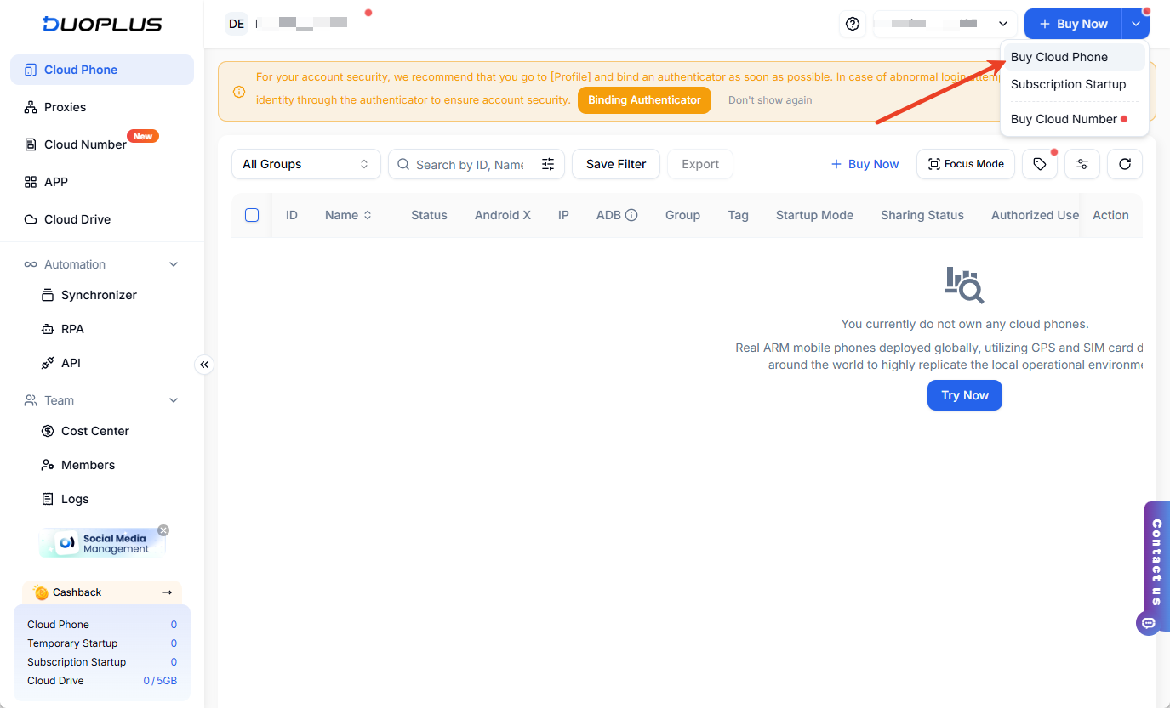Enable Focus Mode
The image size is (1170, 708).
tap(965, 164)
